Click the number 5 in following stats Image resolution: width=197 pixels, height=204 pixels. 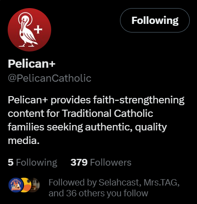(10, 162)
